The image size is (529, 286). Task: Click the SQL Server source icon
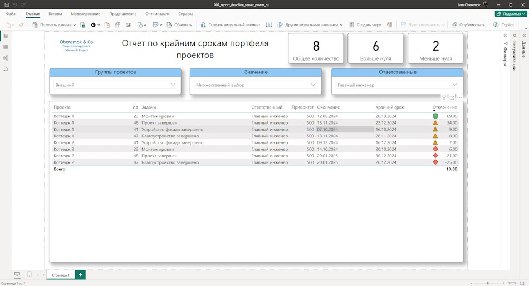coord(107,25)
